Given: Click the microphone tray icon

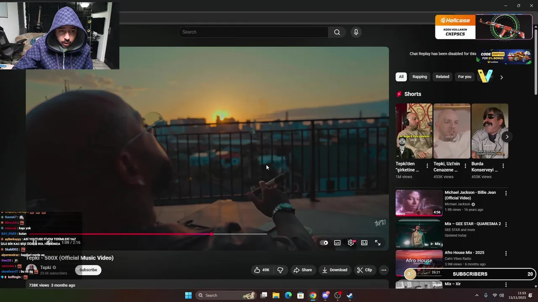Looking at the screenshot, I should 486,295.
